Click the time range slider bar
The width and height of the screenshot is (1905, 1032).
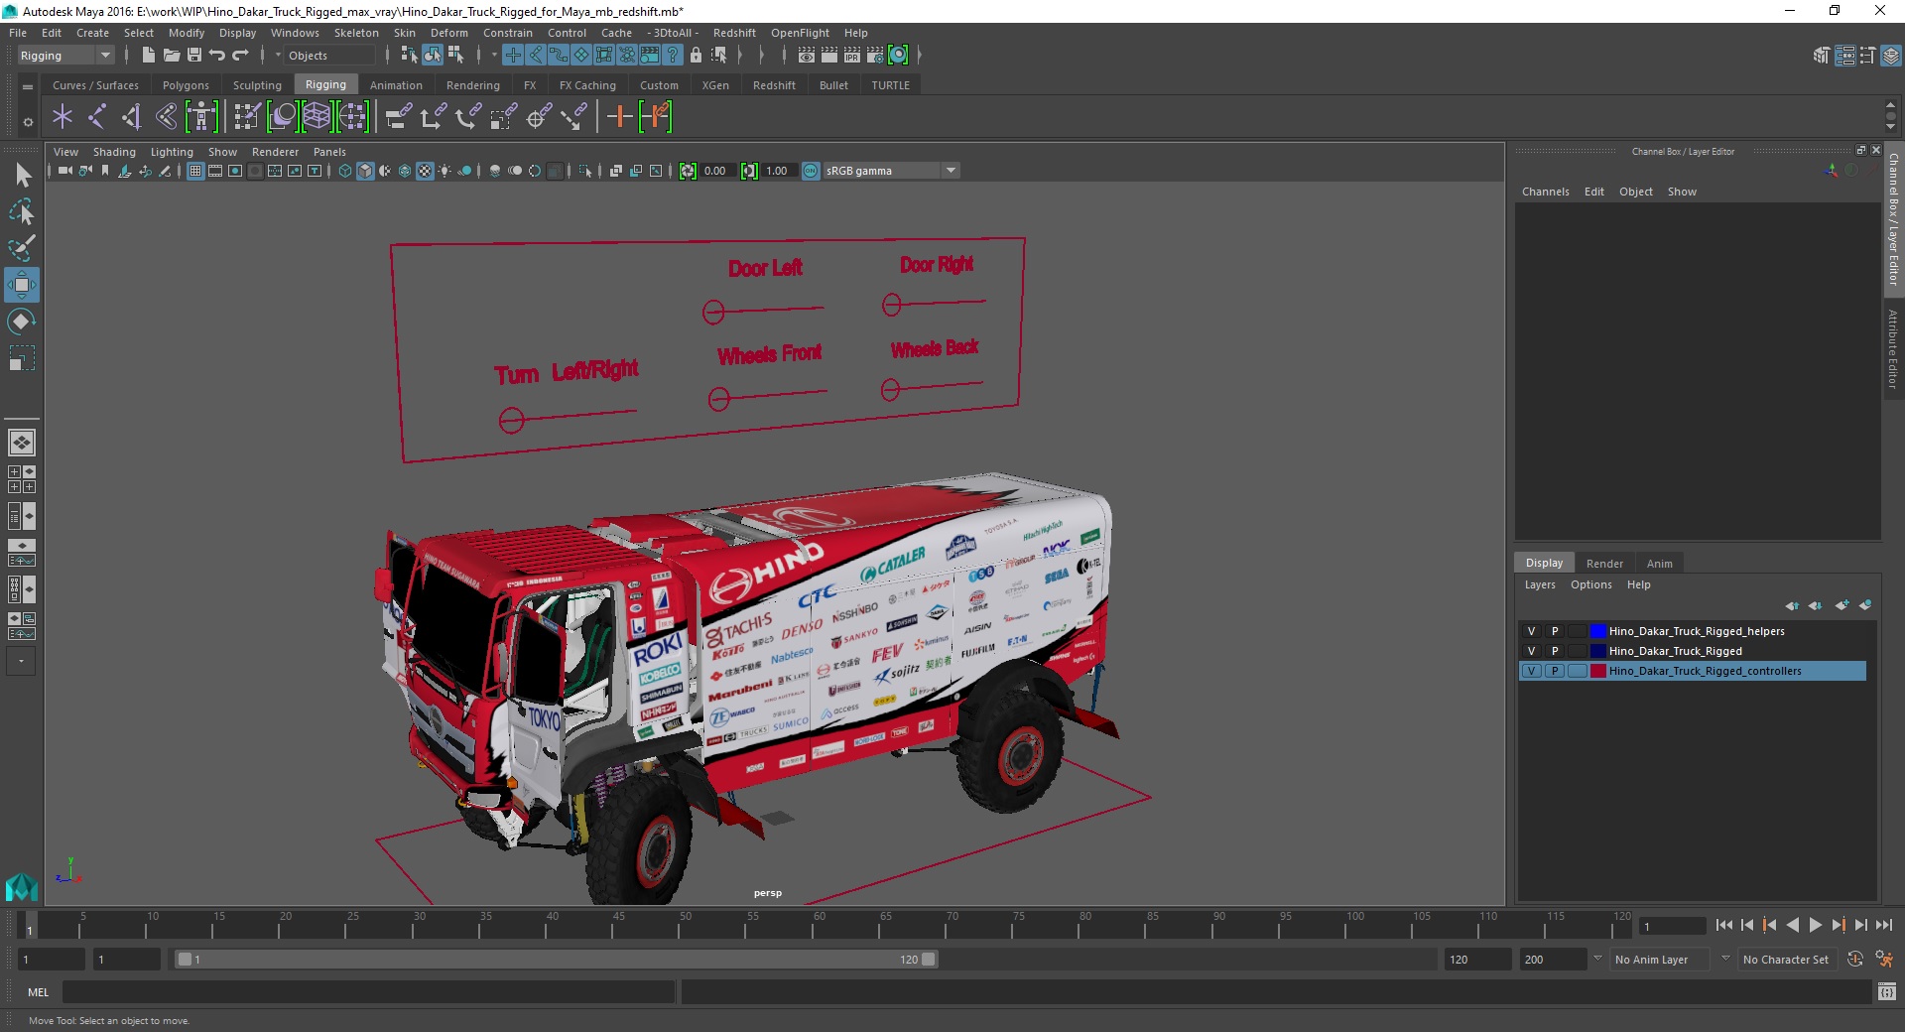pos(556,960)
